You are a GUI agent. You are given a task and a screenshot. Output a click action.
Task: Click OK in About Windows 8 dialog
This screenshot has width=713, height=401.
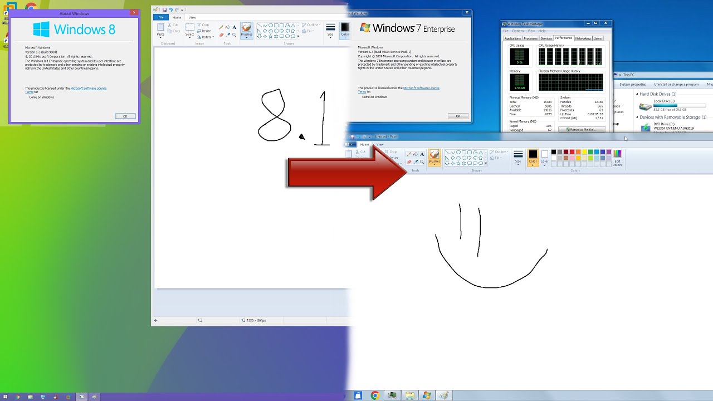coord(125,116)
